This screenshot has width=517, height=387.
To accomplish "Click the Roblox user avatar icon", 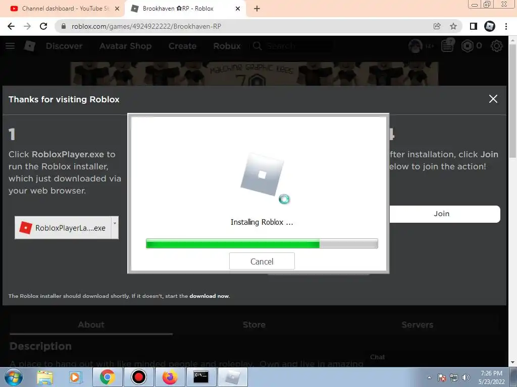I will point(415,46).
